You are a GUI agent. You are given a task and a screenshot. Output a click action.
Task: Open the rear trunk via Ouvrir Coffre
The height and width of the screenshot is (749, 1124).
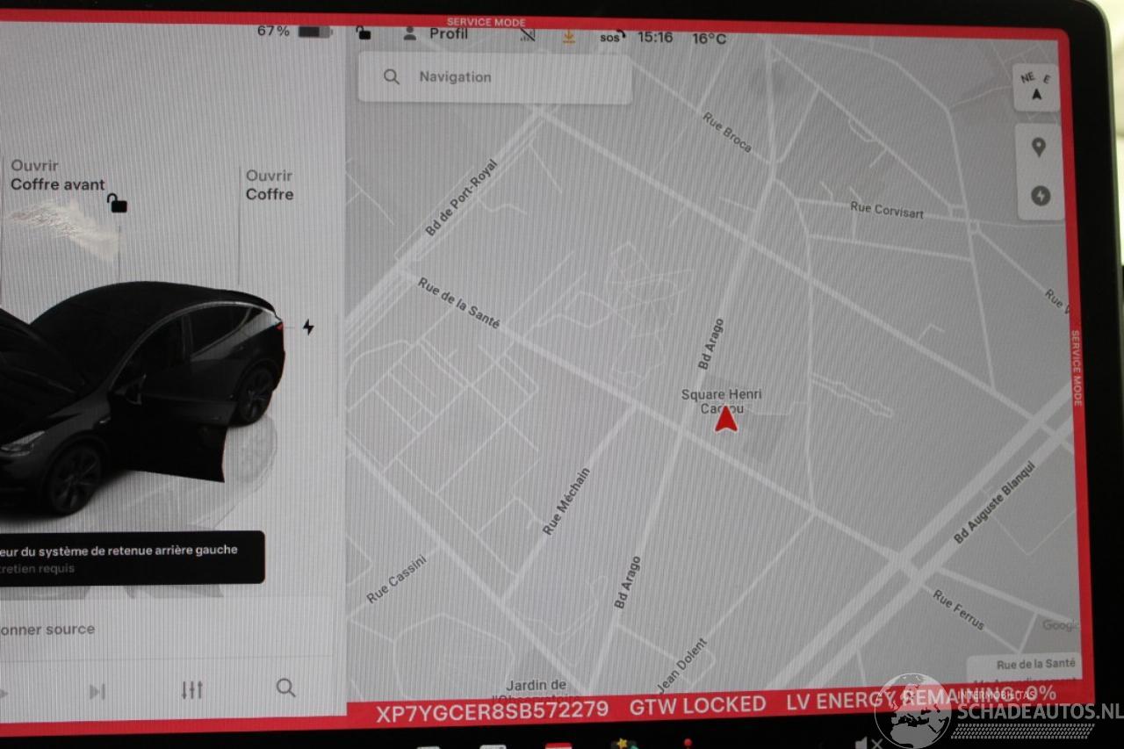click(270, 185)
